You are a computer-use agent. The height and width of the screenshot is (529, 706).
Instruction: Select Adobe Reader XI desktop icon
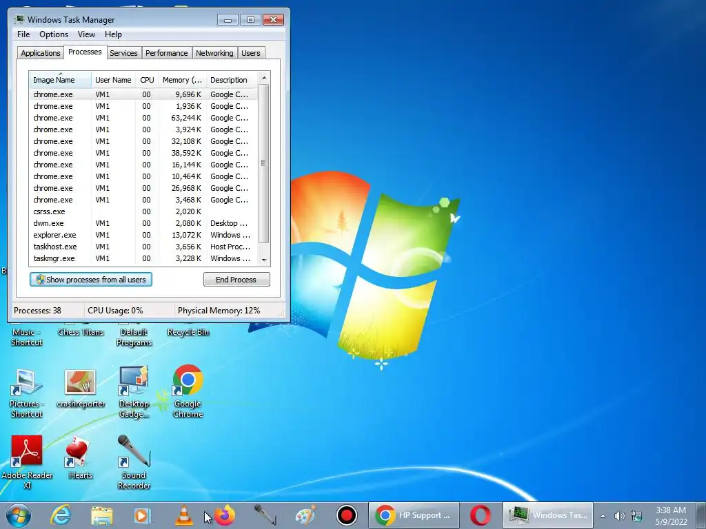pyautogui.click(x=27, y=462)
